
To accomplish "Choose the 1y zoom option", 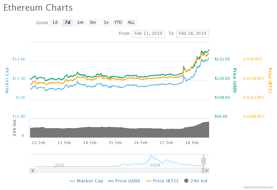I will (x=106, y=23).
